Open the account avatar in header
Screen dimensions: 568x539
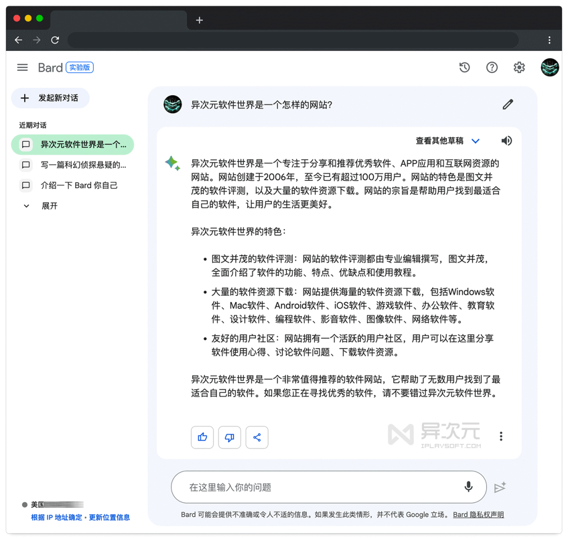tap(550, 67)
